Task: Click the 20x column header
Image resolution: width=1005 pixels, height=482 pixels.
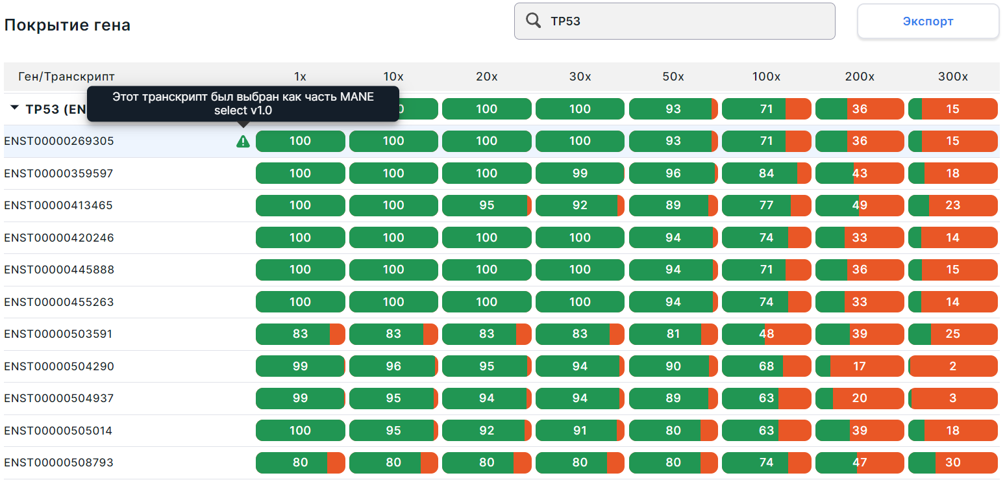Action: [x=487, y=77]
